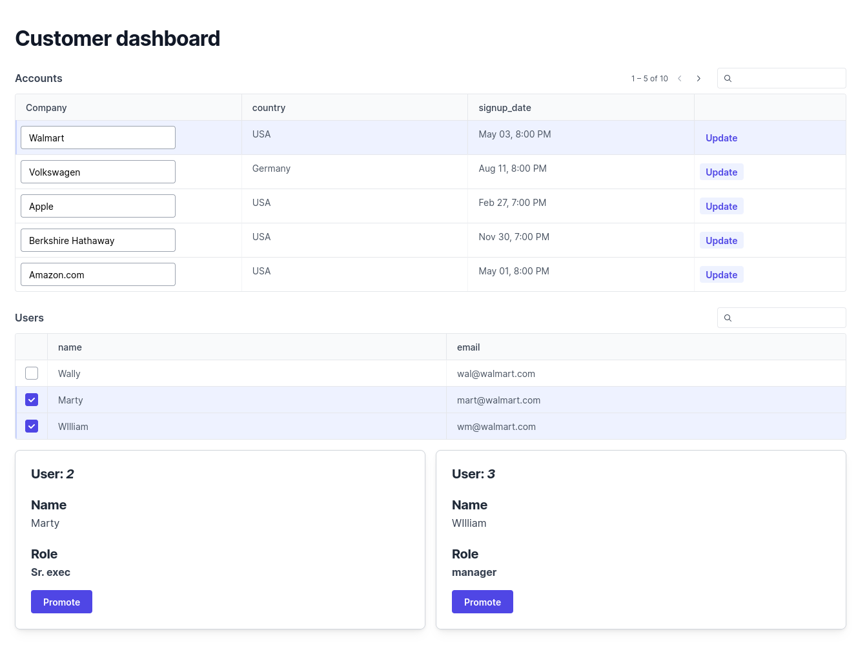Click the User: 3 card heading
Image resolution: width=867 pixels, height=654 pixels.
click(x=473, y=474)
